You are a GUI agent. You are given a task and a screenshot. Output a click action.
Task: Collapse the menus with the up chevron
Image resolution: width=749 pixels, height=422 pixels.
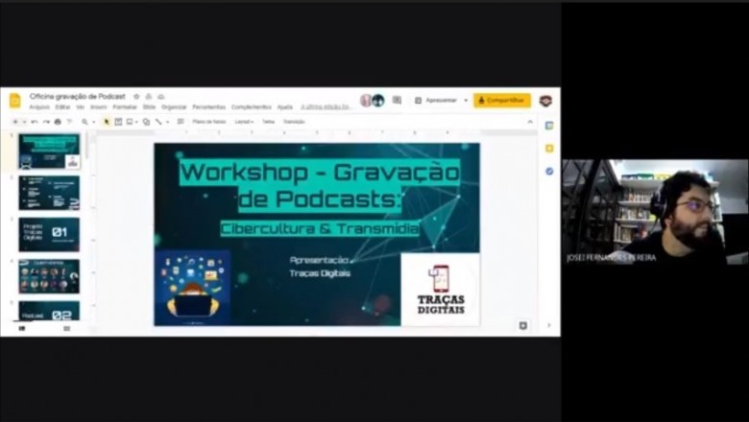530,122
